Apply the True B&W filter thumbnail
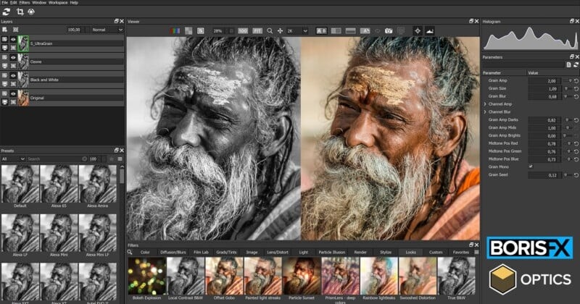This screenshot has width=580, height=304. tap(456, 276)
